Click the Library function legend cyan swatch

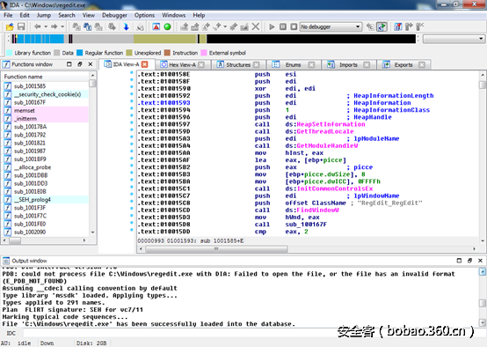10,53
